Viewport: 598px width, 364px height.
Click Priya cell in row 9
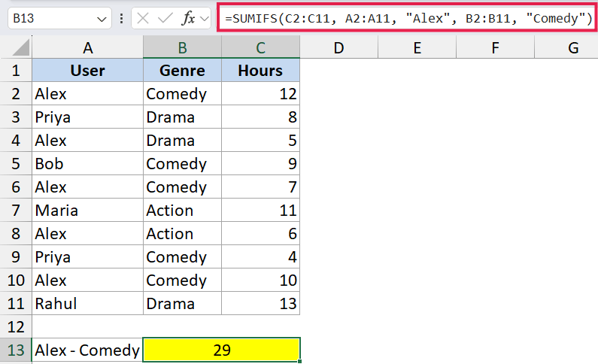click(88, 257)
